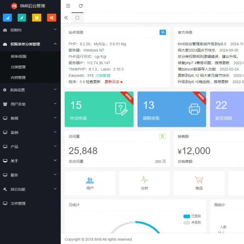Screen dimensions: 244x244
Task: Click the orange share shortcut button
Action: tap(52, 18)
